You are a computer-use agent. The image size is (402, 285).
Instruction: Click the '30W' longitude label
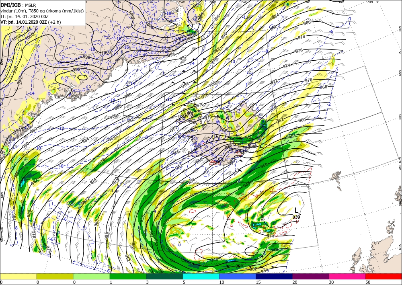(150, 2)
